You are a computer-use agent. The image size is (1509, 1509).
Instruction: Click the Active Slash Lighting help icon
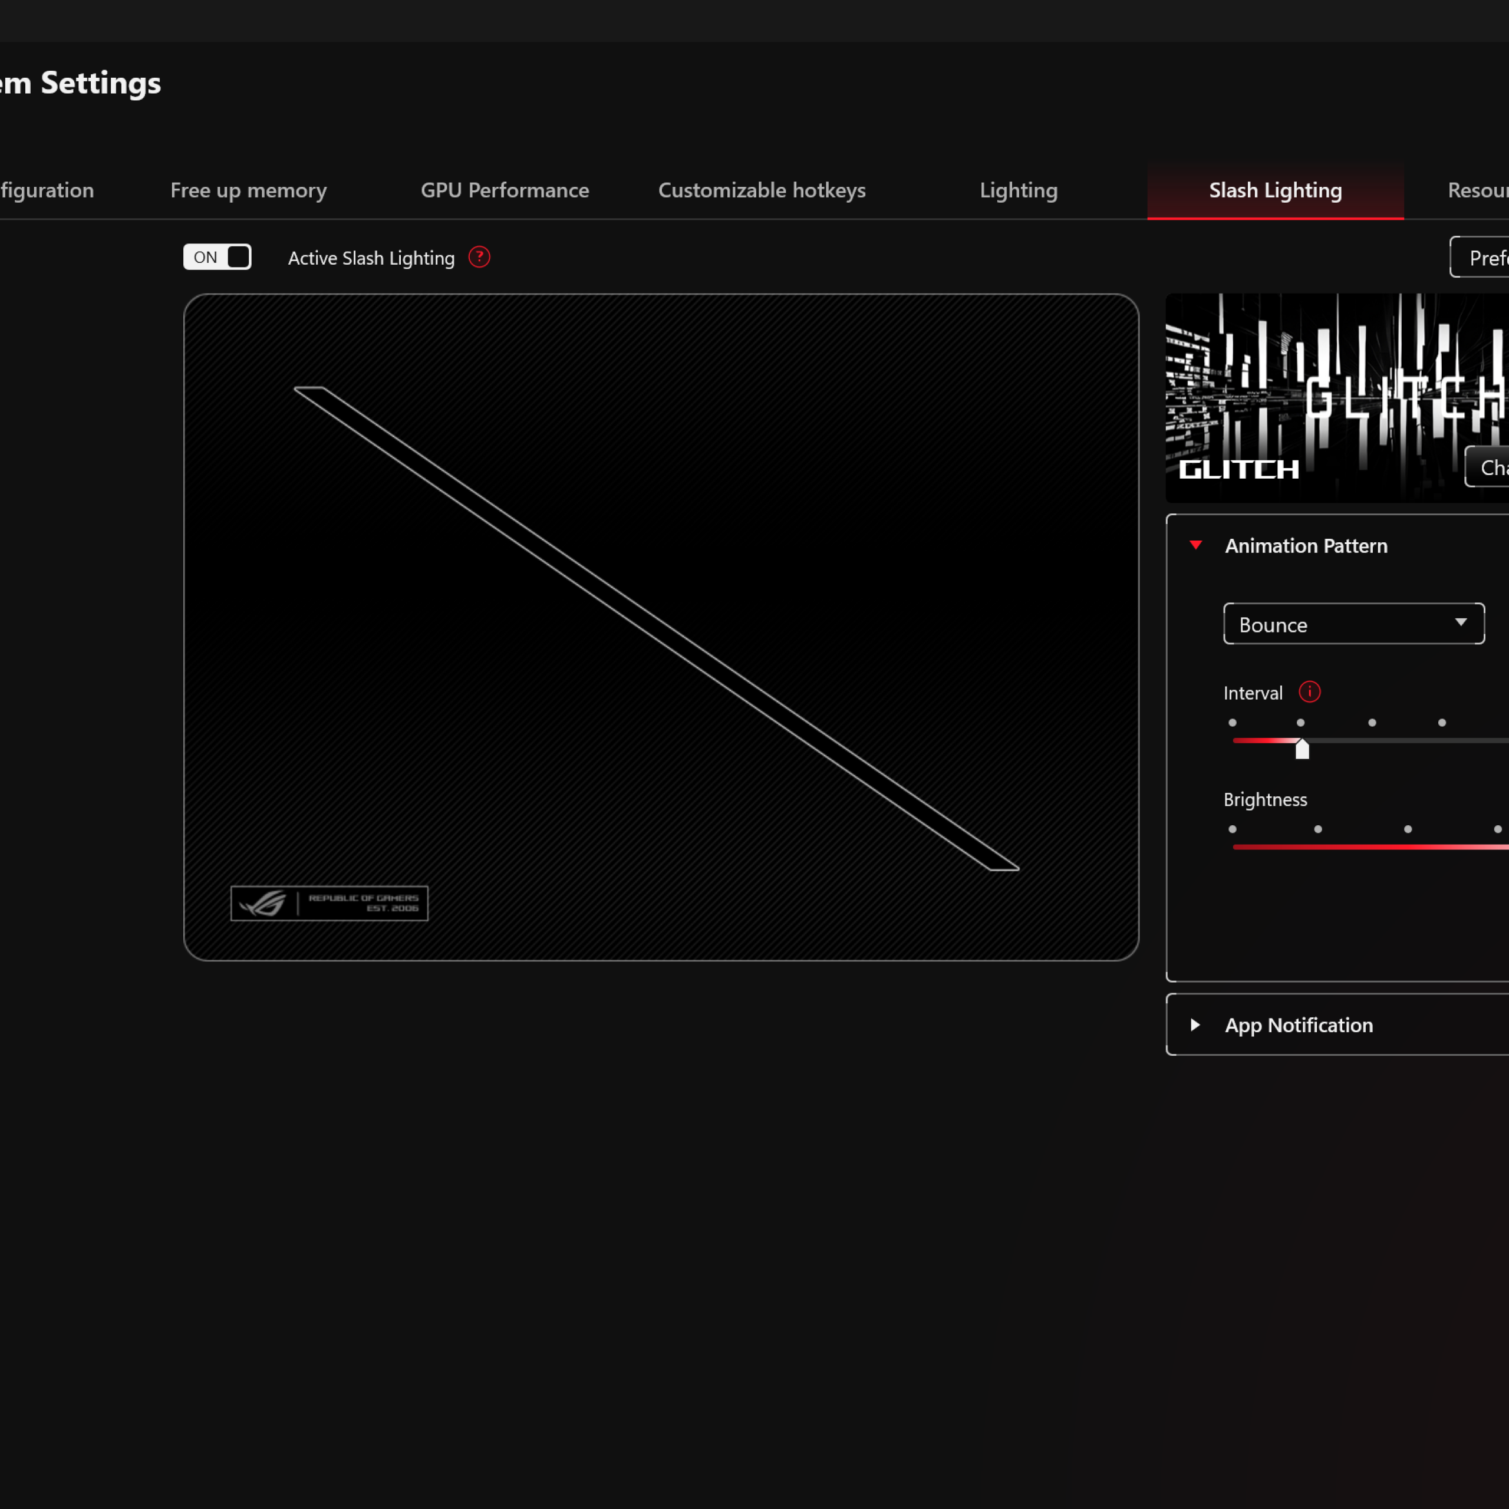point(479,257)
